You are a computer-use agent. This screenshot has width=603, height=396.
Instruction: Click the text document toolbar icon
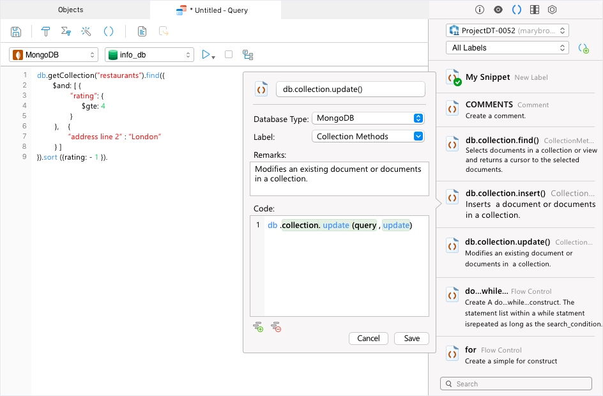pyautogui.click(x=142, y=31)
